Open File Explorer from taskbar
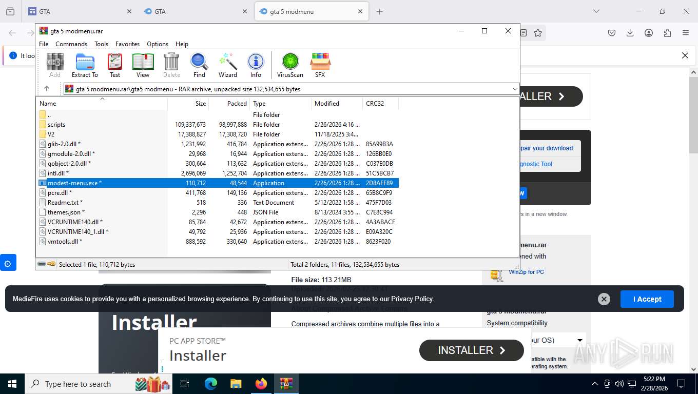The width and height of the screenshot is (698, 394). tap(236, 384)
